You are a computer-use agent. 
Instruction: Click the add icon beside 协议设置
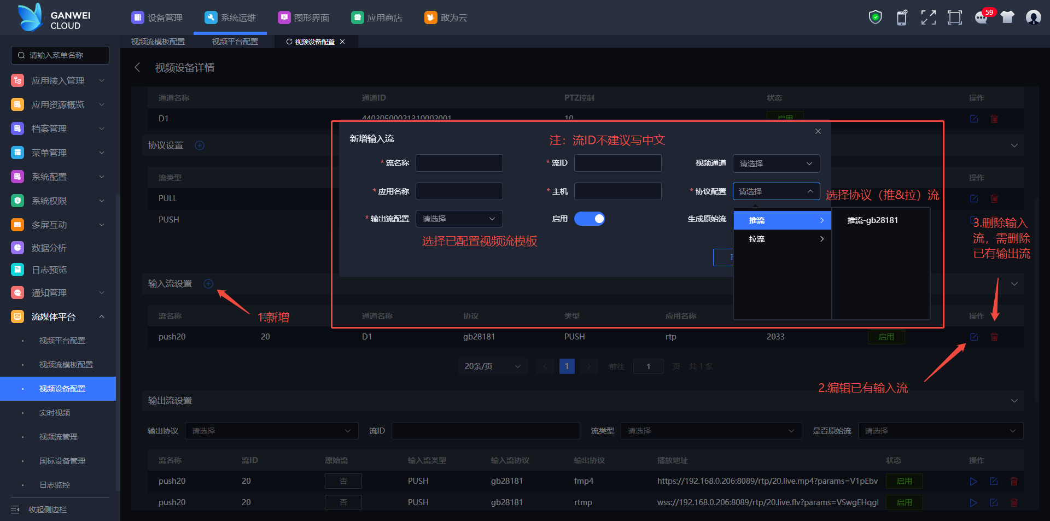[x=200, y=145]
